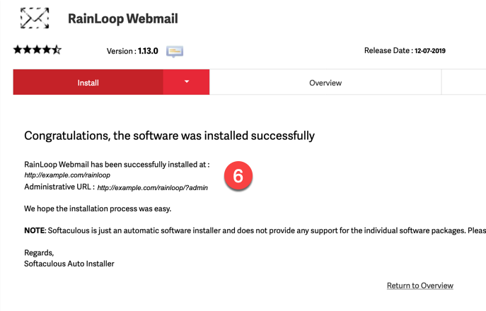Image resolution: width=486 pixels, height=311 pixels.
Task: Click the Congratulations success heading
Action: pos(169,135)
